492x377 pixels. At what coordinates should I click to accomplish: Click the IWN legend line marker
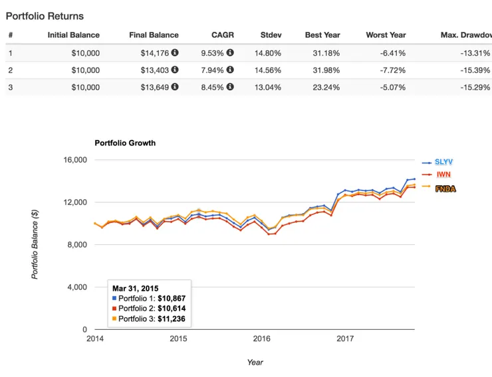tap(426, 175)
